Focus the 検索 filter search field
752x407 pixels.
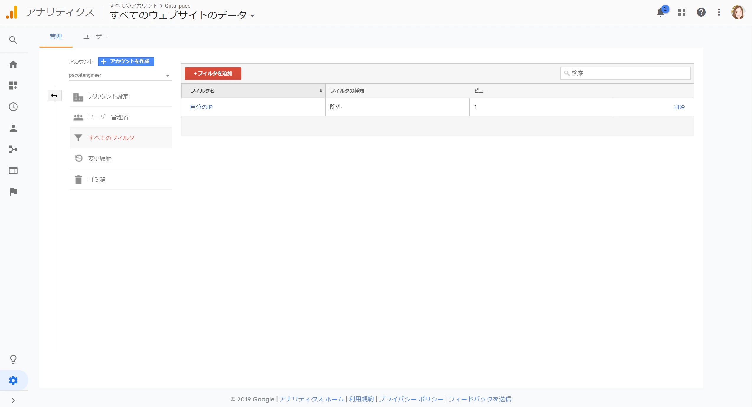(x=625, y=73)
